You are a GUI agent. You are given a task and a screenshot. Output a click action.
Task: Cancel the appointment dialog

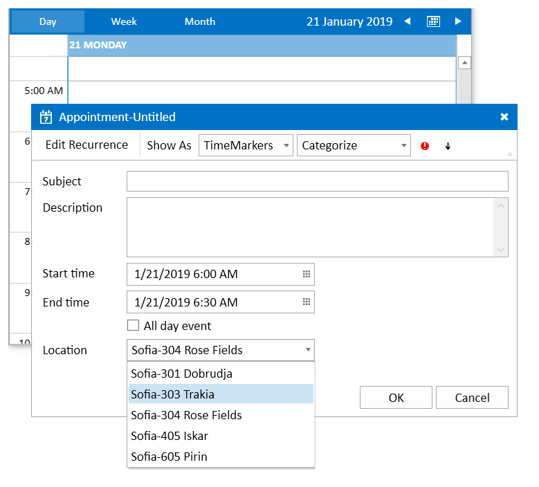[472, 398]
